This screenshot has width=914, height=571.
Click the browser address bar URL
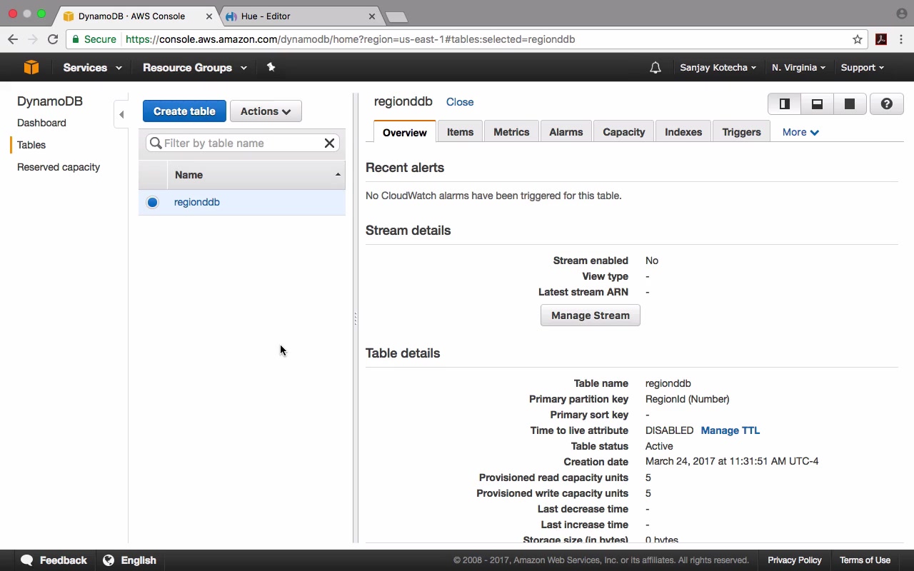pos(351,39)
